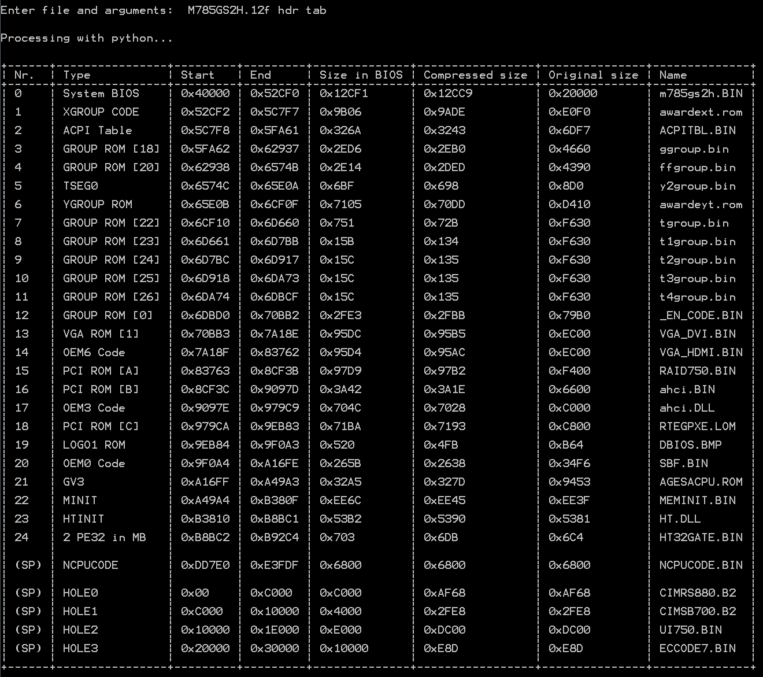Click 'XGROUP CODE' type entry
The height and width of the screenshot is (677, 763).
point(101,112)
